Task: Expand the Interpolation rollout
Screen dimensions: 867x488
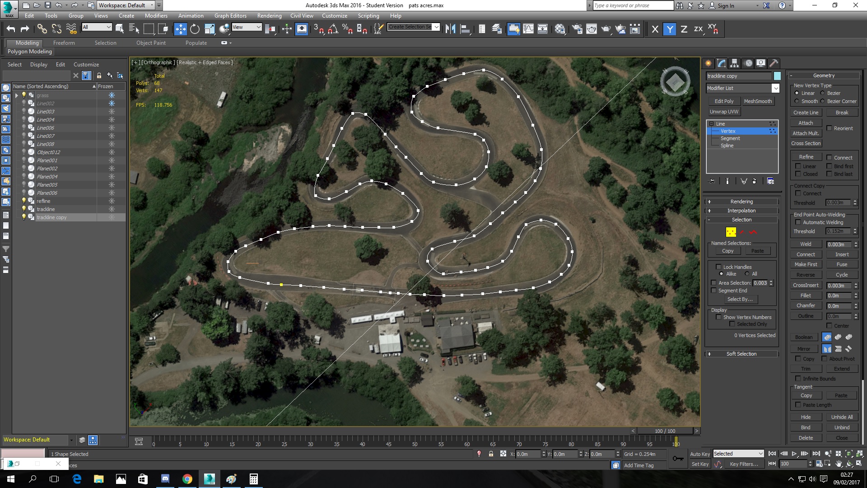Action: click(741, 211)
